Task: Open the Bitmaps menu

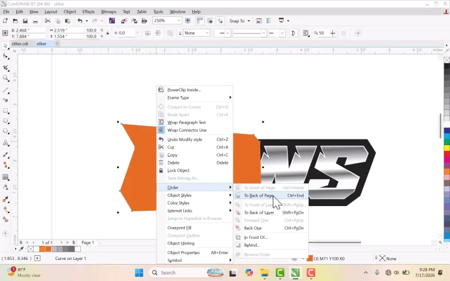Action: pyautogui.click(x=108, y=12)
